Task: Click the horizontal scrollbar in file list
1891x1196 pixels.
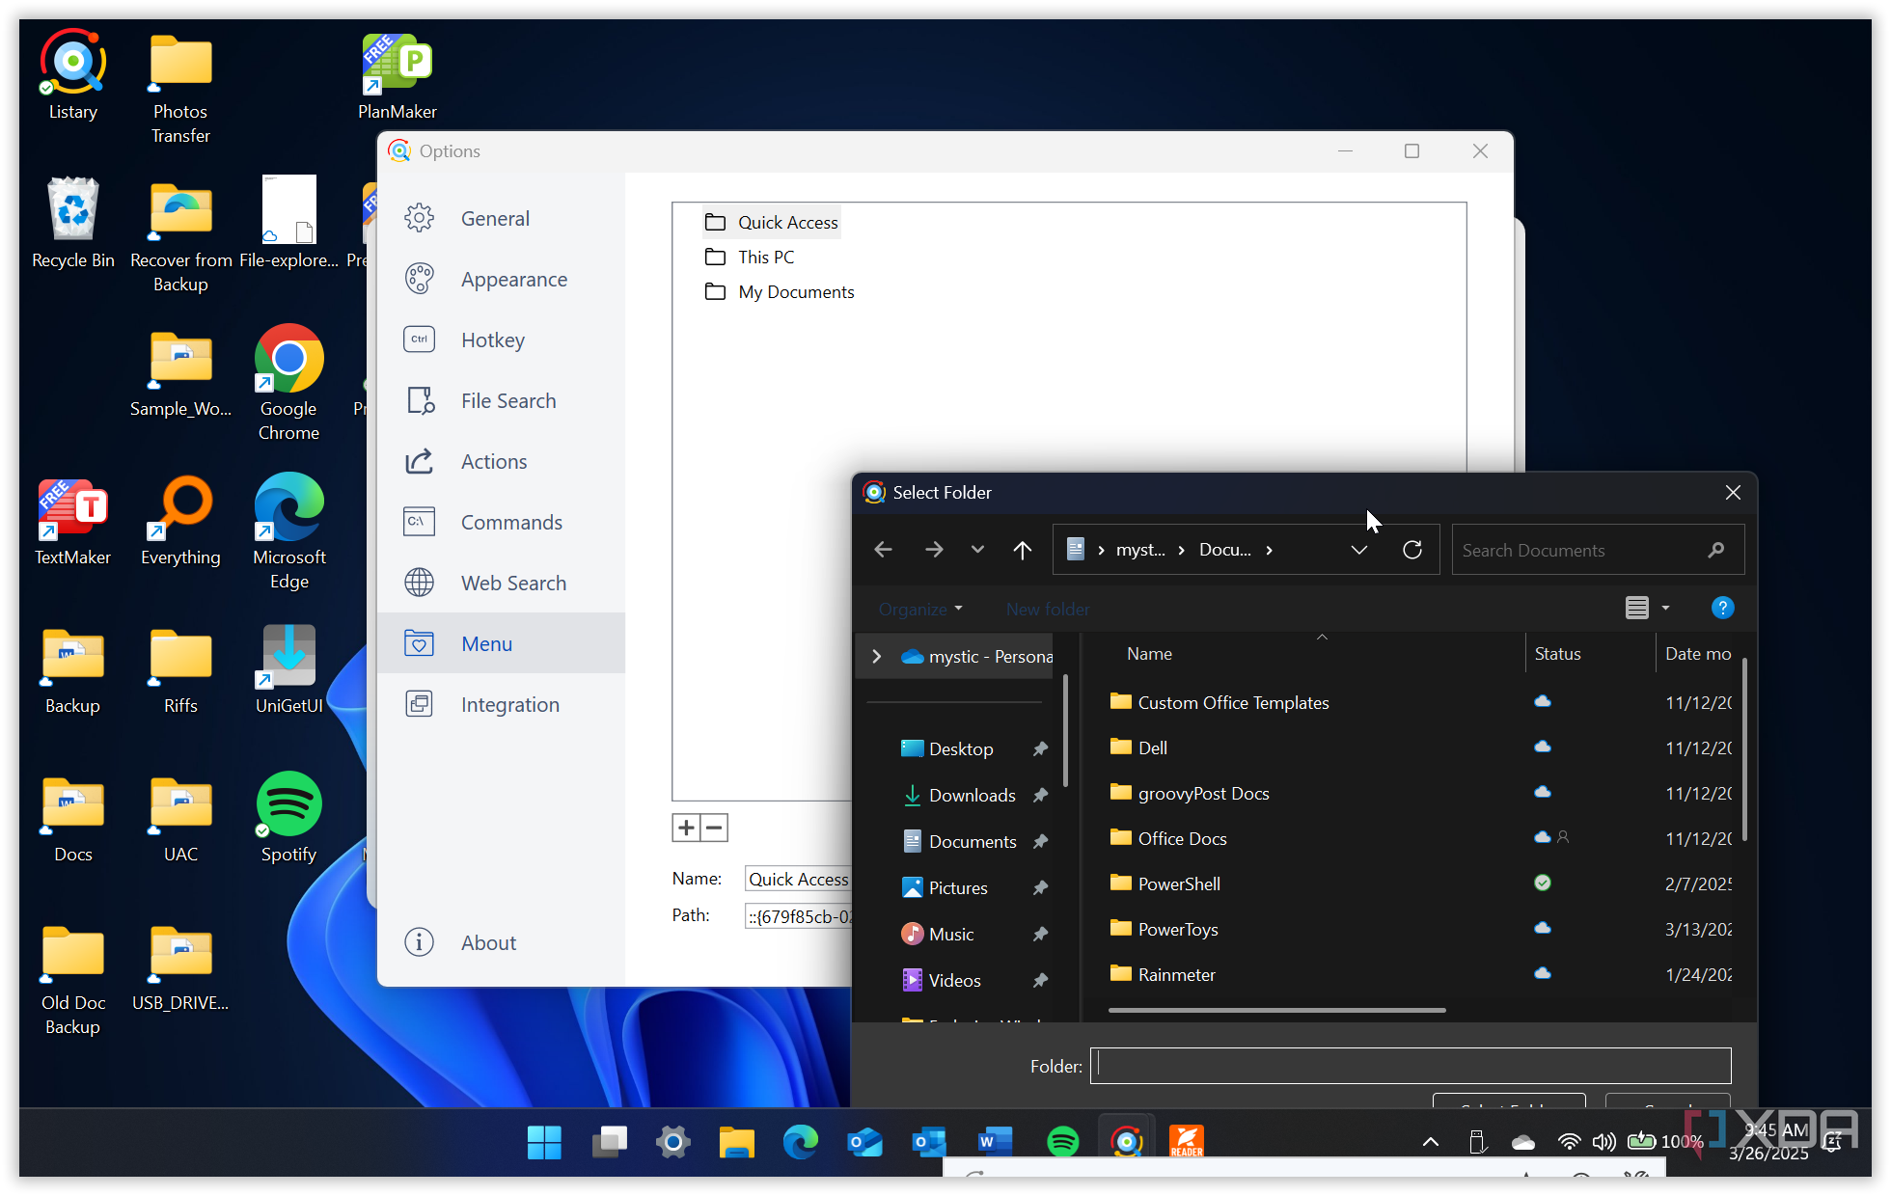Action: pos(1277,1010)
